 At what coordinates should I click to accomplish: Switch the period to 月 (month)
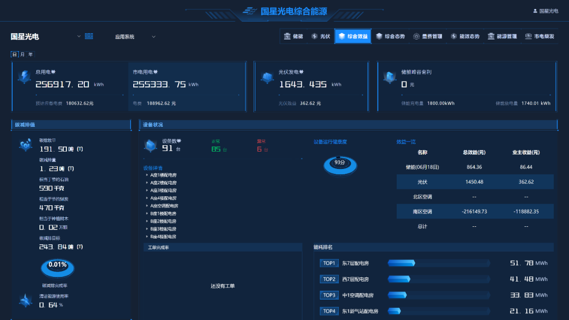(x=23, y=54)
